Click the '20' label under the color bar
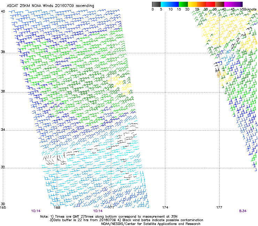Image resolution: width=258 pixels, height=226 pixels. 187,9
